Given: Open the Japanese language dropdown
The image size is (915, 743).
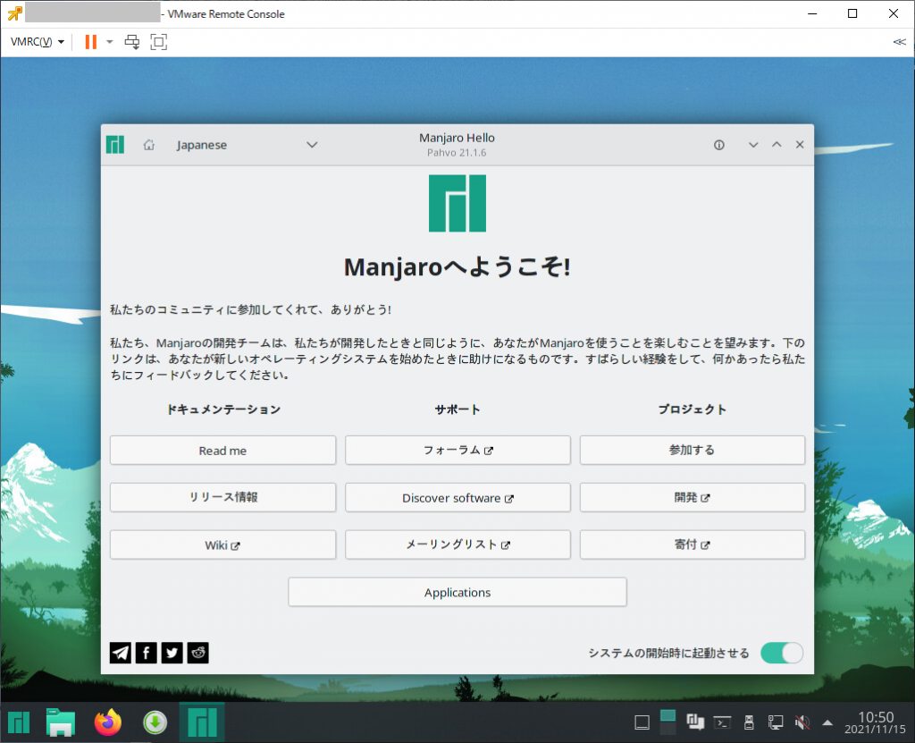Looking at the screenshot, I should pyautogui.click(x=247, y=145).
